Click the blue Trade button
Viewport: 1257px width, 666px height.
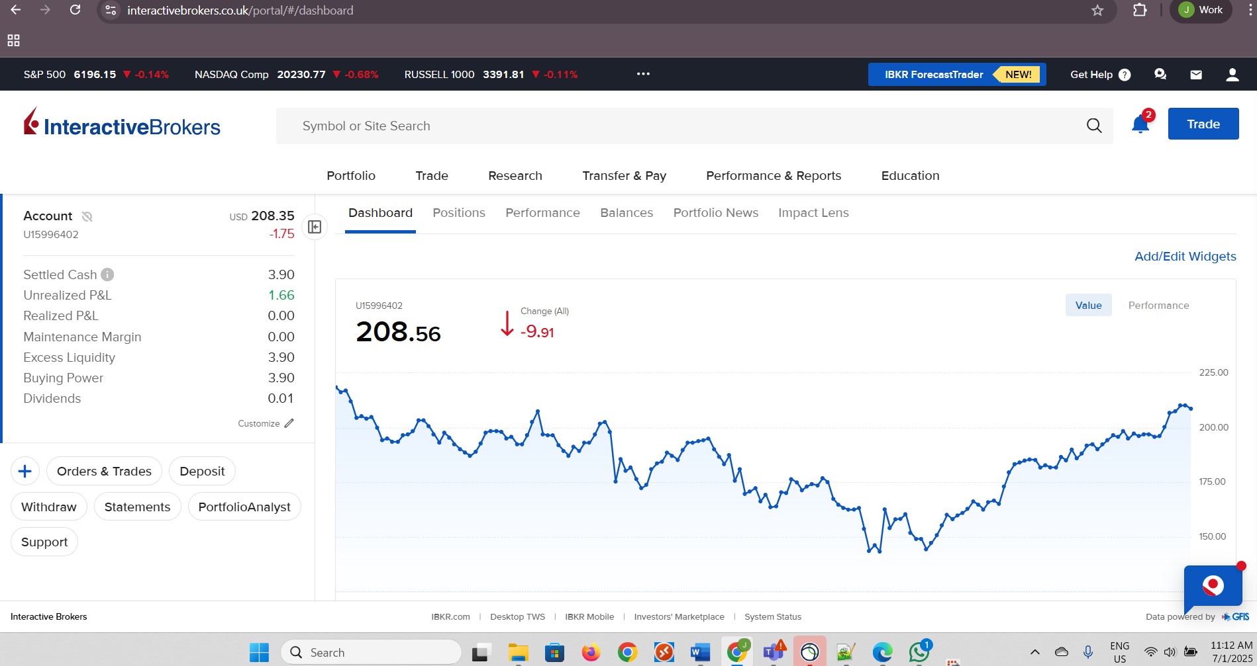click(1203, 124)
